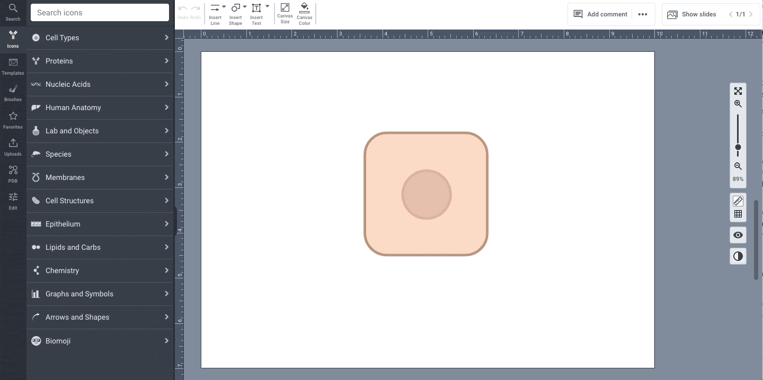
Task: Toggle the preview eye on the right panel
Action: pyautogui.click(x=738, y=235)
